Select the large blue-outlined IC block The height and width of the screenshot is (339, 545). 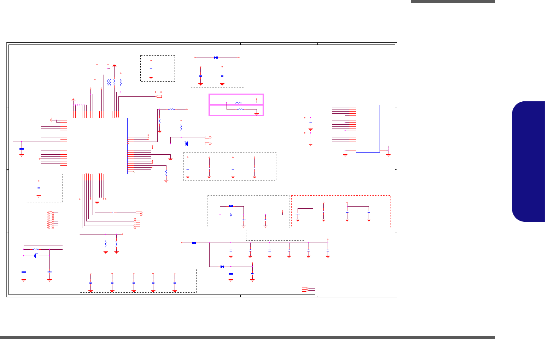[97, 146]
